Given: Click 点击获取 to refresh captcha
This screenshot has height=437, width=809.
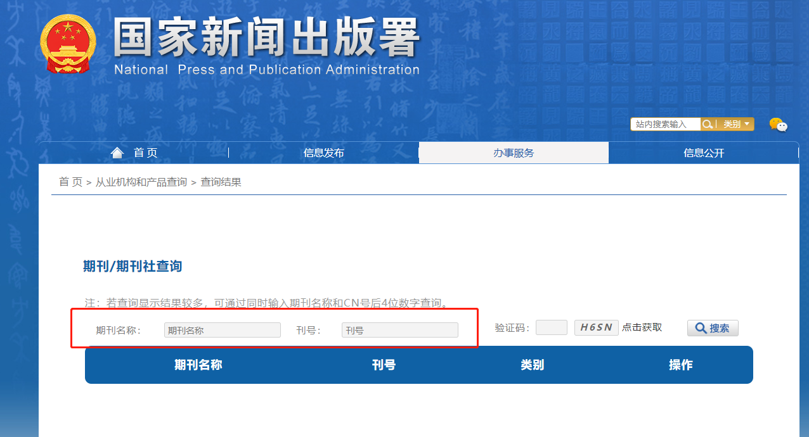Looking at the screenshot, I should (x=642, y=327).
